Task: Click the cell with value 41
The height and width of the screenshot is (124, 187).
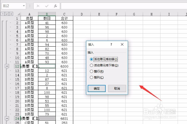Action: (x=47, y=23)
